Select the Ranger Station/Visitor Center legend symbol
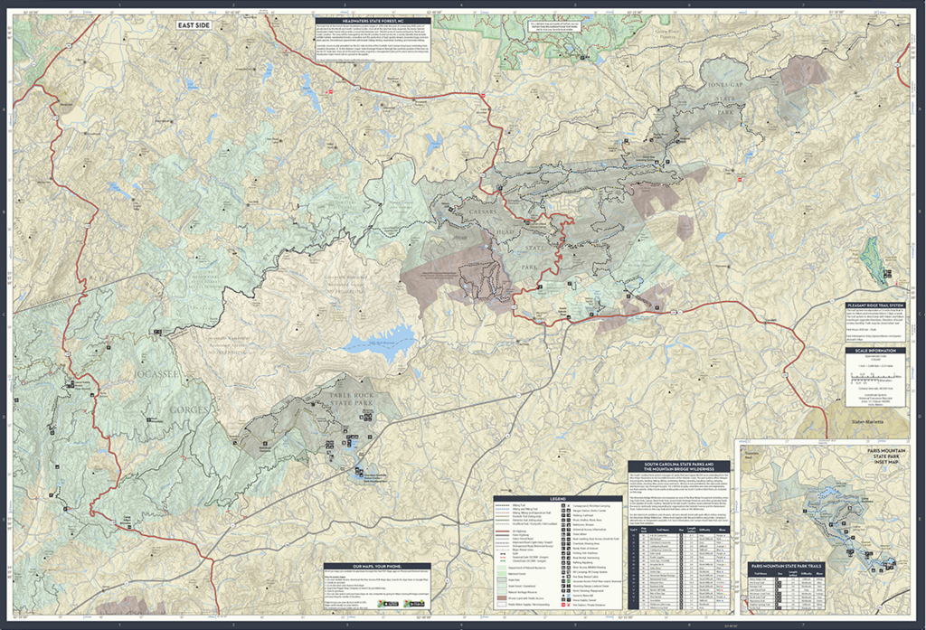 click(562, 511)
